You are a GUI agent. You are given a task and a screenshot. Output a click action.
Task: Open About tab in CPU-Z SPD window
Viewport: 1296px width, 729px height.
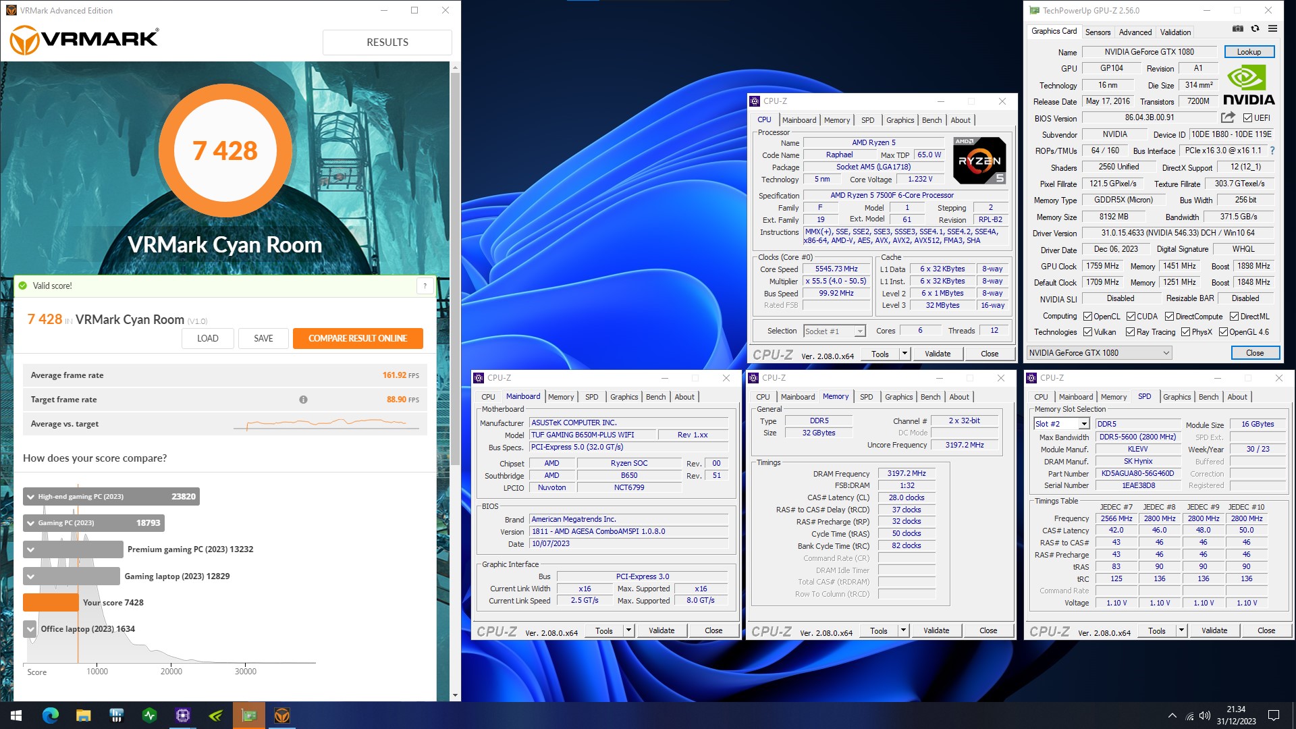point(1237,397)
